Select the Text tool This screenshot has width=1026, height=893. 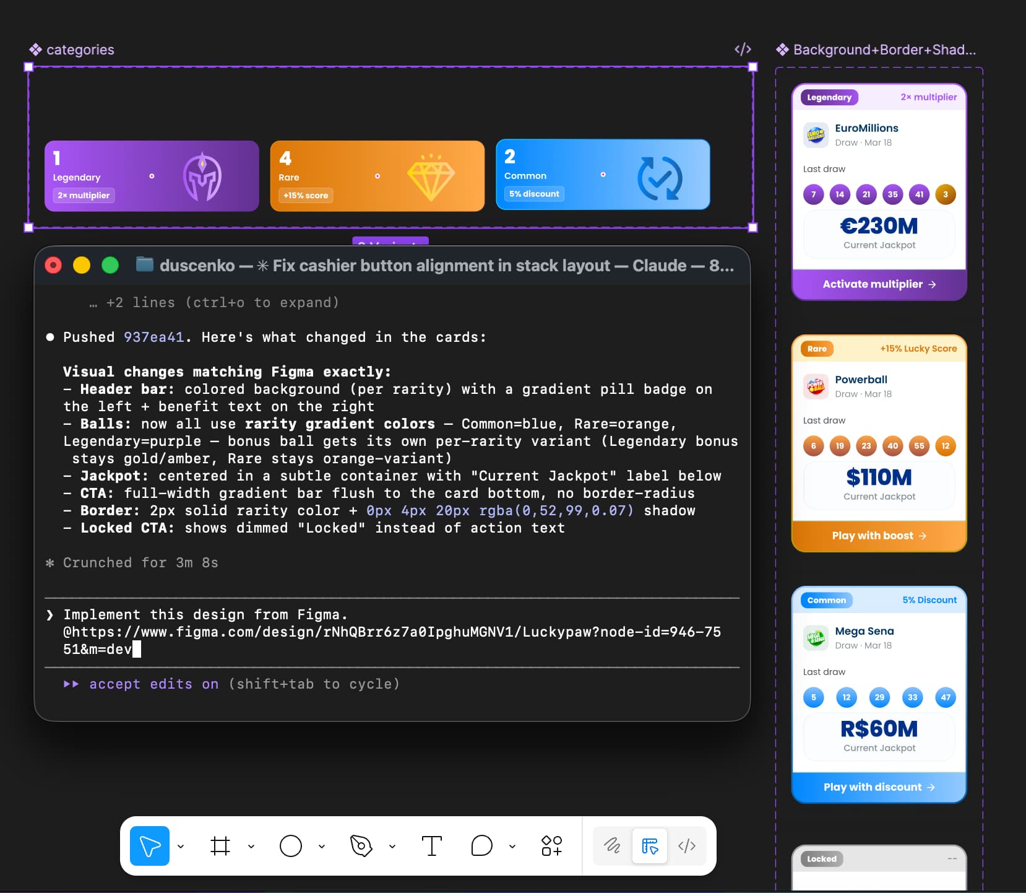click(x=432, y=846)
